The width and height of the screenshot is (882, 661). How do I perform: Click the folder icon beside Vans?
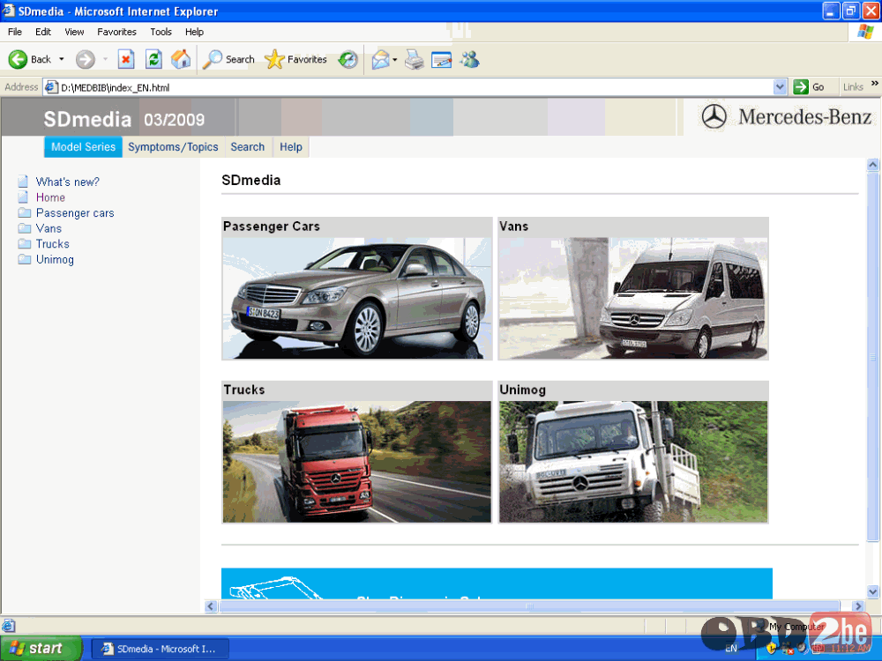pos(24,228)
